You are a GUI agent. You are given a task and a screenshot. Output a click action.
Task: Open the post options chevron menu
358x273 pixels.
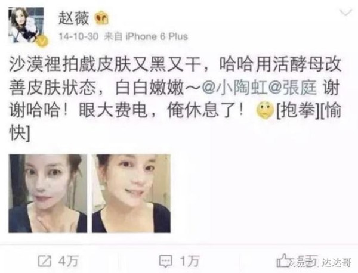point(346,13)
